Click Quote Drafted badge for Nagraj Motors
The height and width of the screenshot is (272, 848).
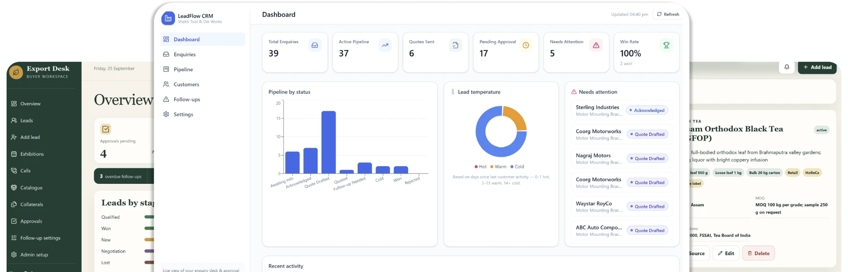tap(647, 158)
